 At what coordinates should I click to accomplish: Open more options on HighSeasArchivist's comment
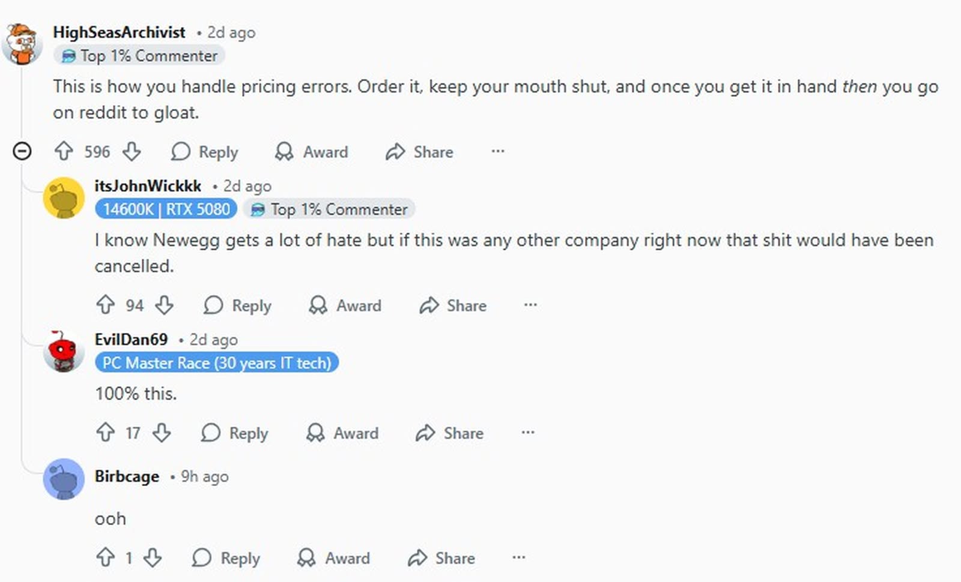(x=498, y=151)
